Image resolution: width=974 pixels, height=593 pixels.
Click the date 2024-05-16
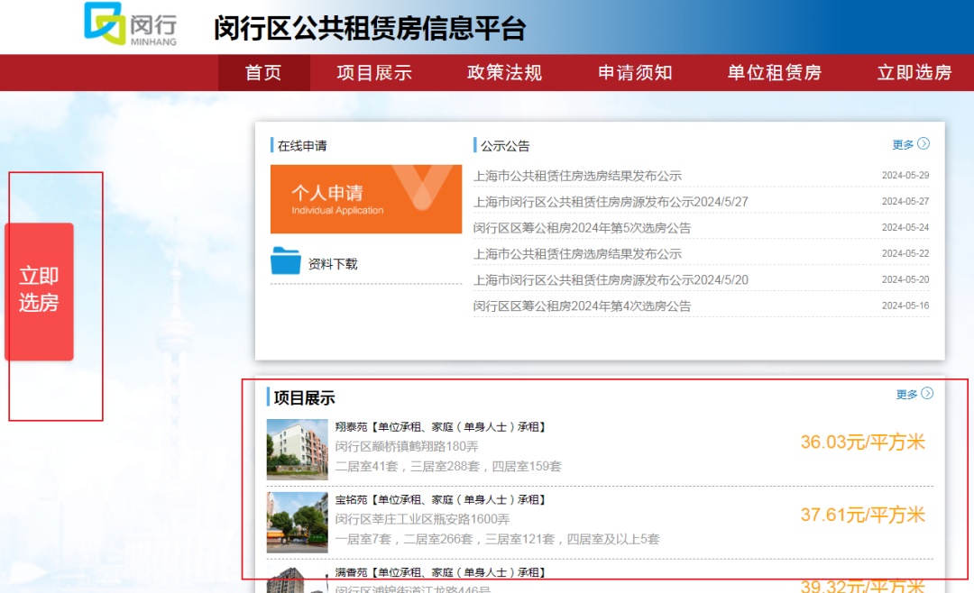click(x=905, y=306)
